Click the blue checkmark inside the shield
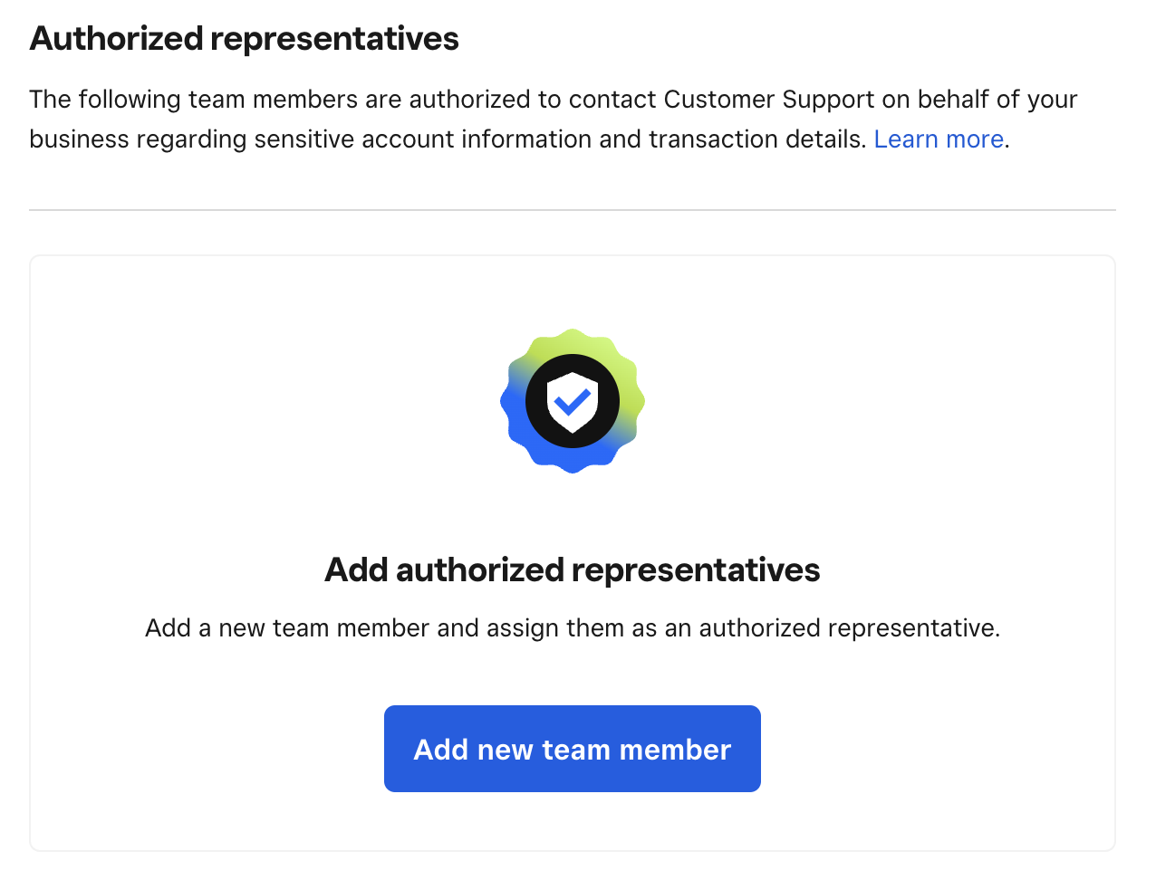 click(x=573, y=399)
